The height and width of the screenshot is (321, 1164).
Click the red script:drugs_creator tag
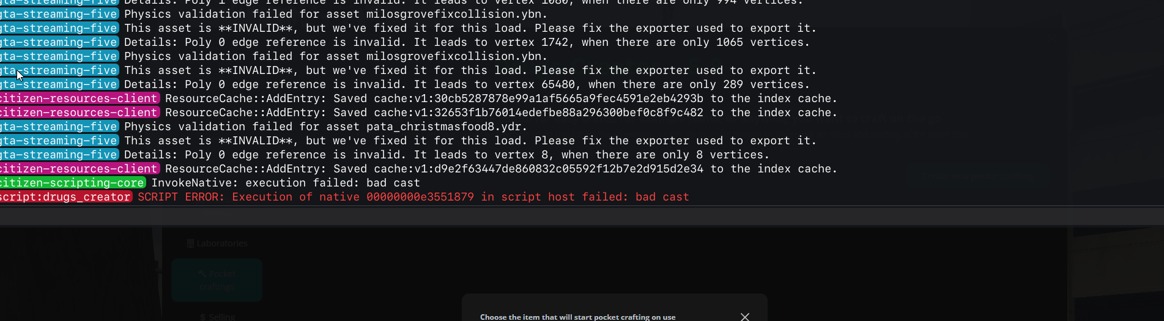coord(65,197)
